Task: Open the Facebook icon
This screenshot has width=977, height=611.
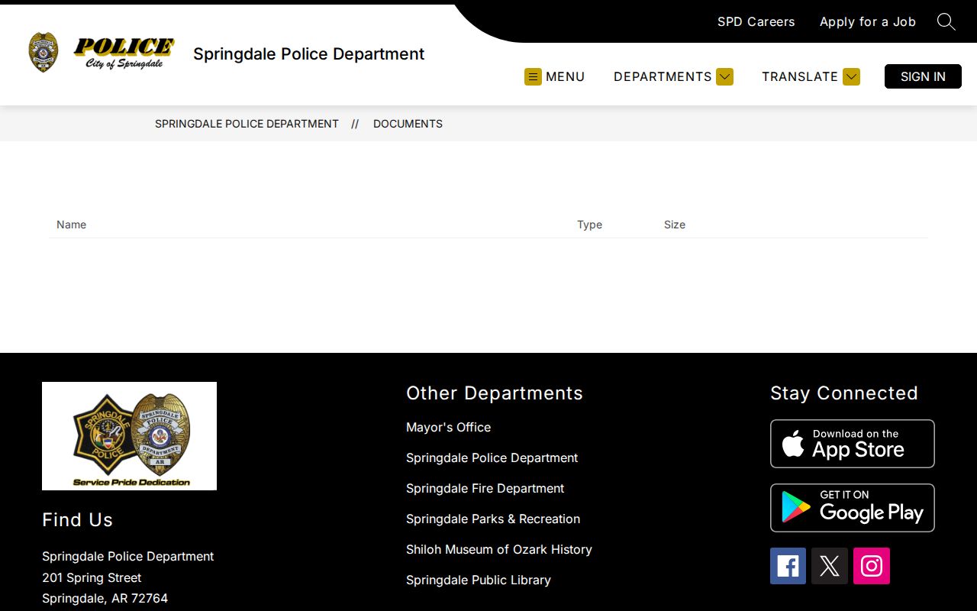Action: pos(788,566)
